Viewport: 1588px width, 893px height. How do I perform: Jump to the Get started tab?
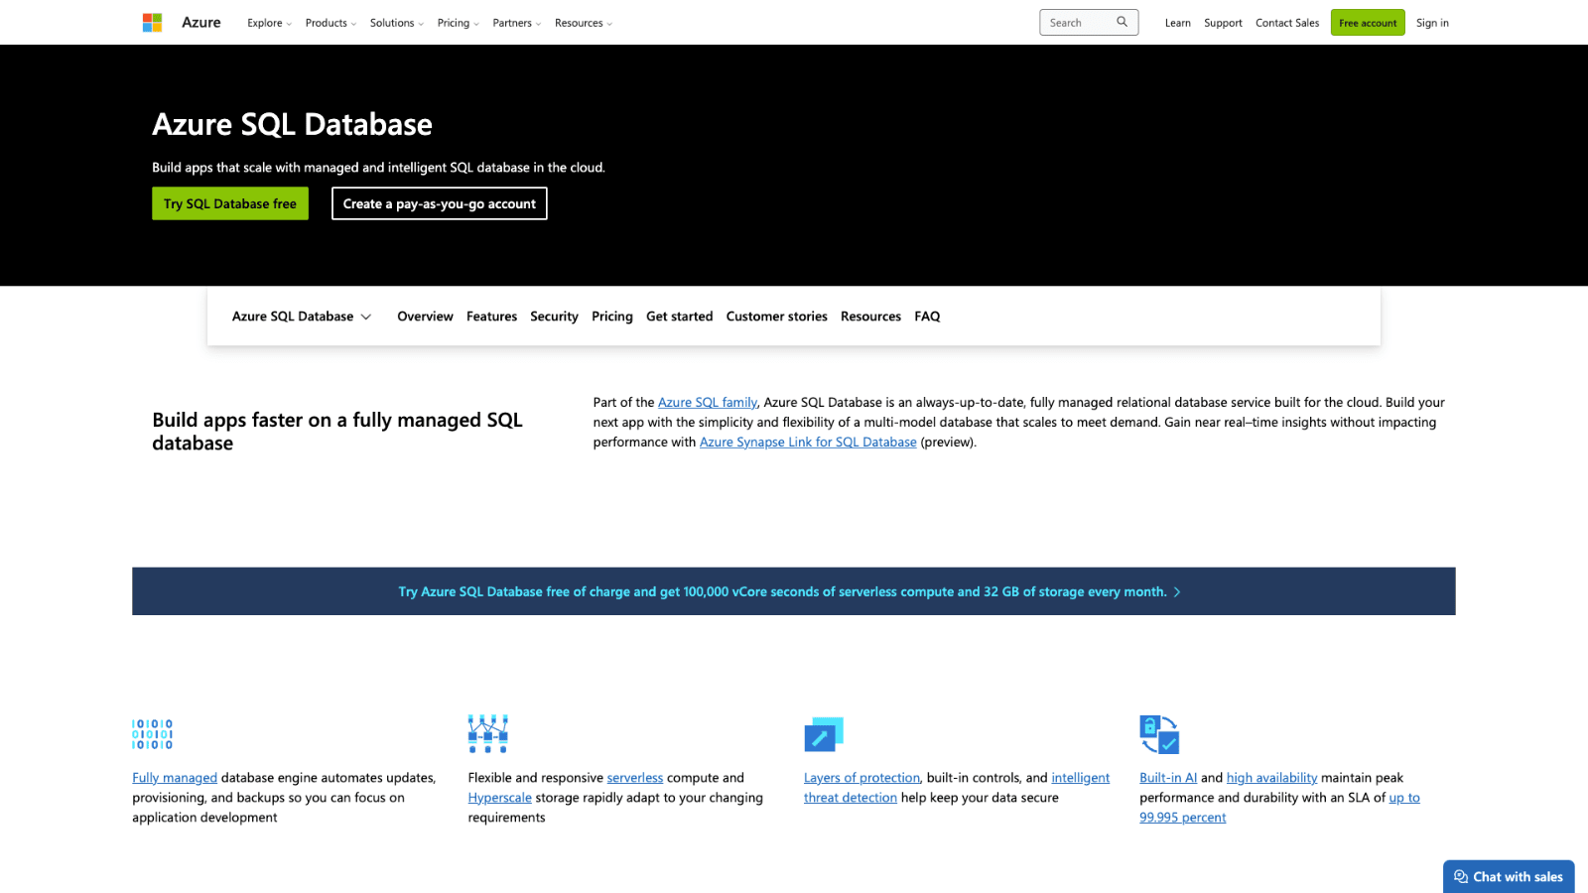[x=679, y=317]
